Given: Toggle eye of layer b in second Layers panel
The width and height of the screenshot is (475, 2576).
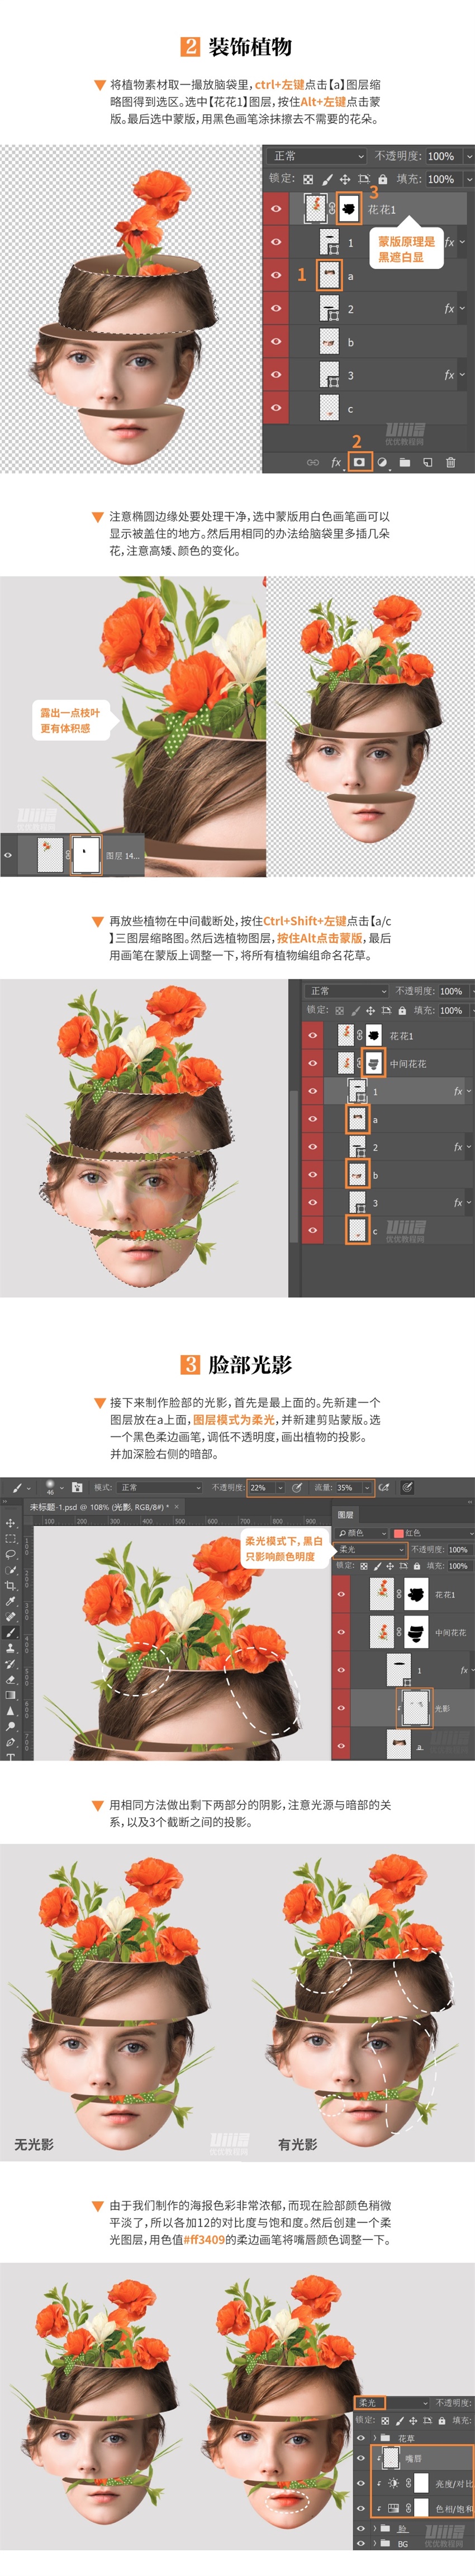Looking at the screenshot, I should [x=313, y=1175].
